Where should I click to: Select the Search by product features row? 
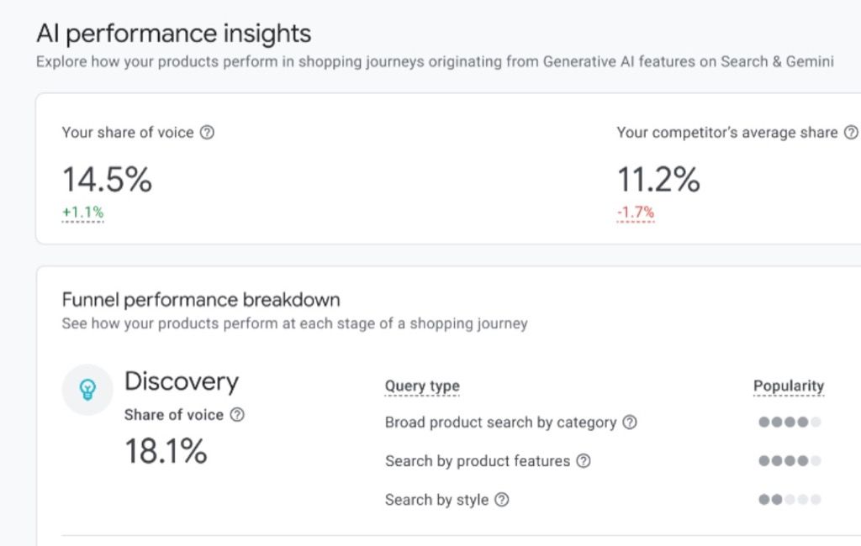click(x=604, y=460)
